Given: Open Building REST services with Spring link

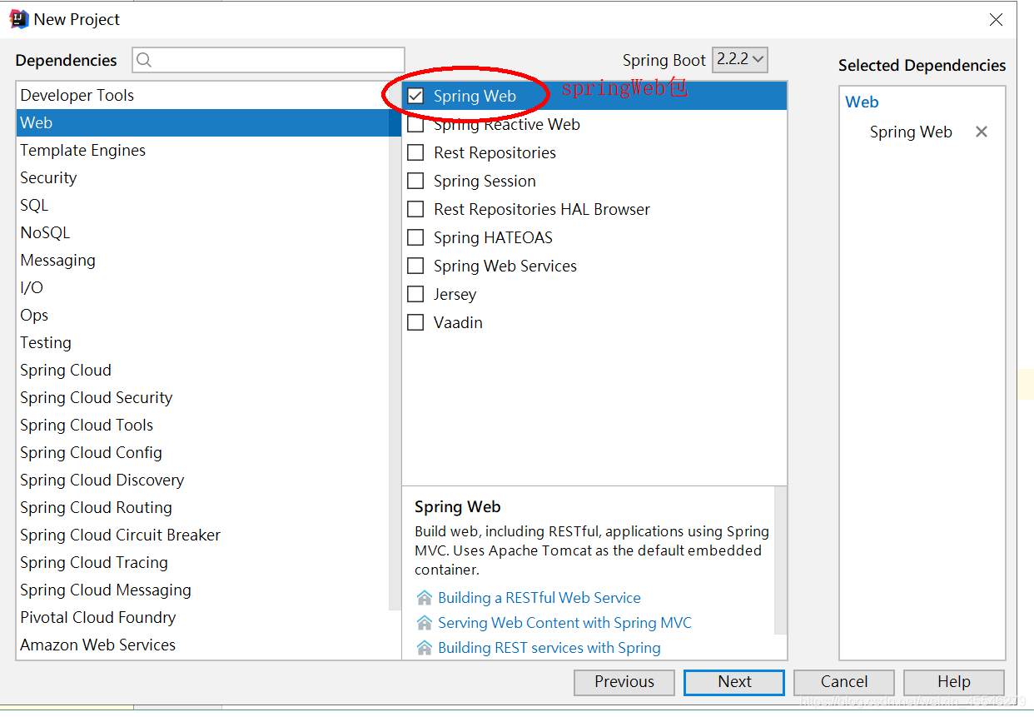Looking at the screenshot, I should (x=549, y=648).
